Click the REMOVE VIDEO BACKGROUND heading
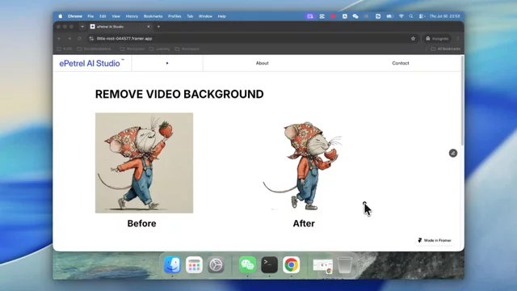517x291 pixels. point(179,94)
